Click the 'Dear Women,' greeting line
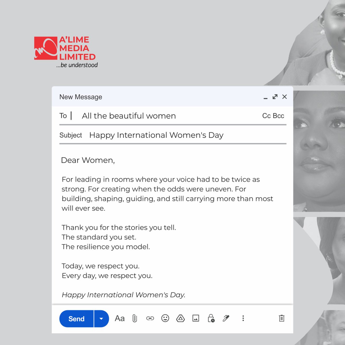The image size is (345, 345). pyautogui.click(x=88, y=160)
